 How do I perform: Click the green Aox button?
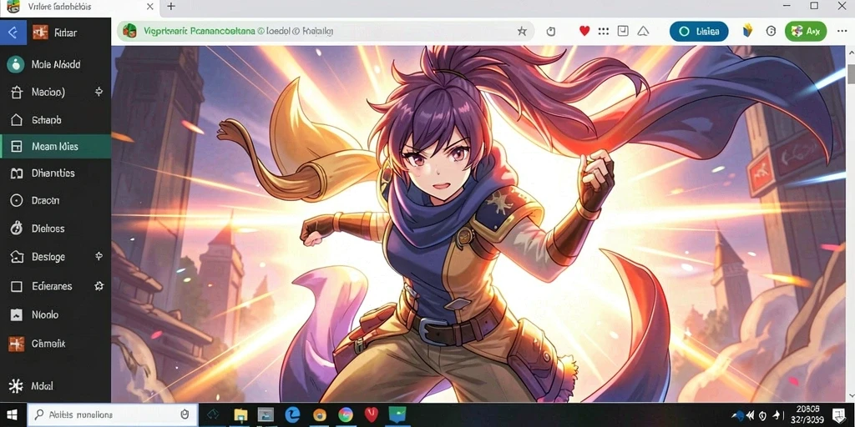pos(806,32)
